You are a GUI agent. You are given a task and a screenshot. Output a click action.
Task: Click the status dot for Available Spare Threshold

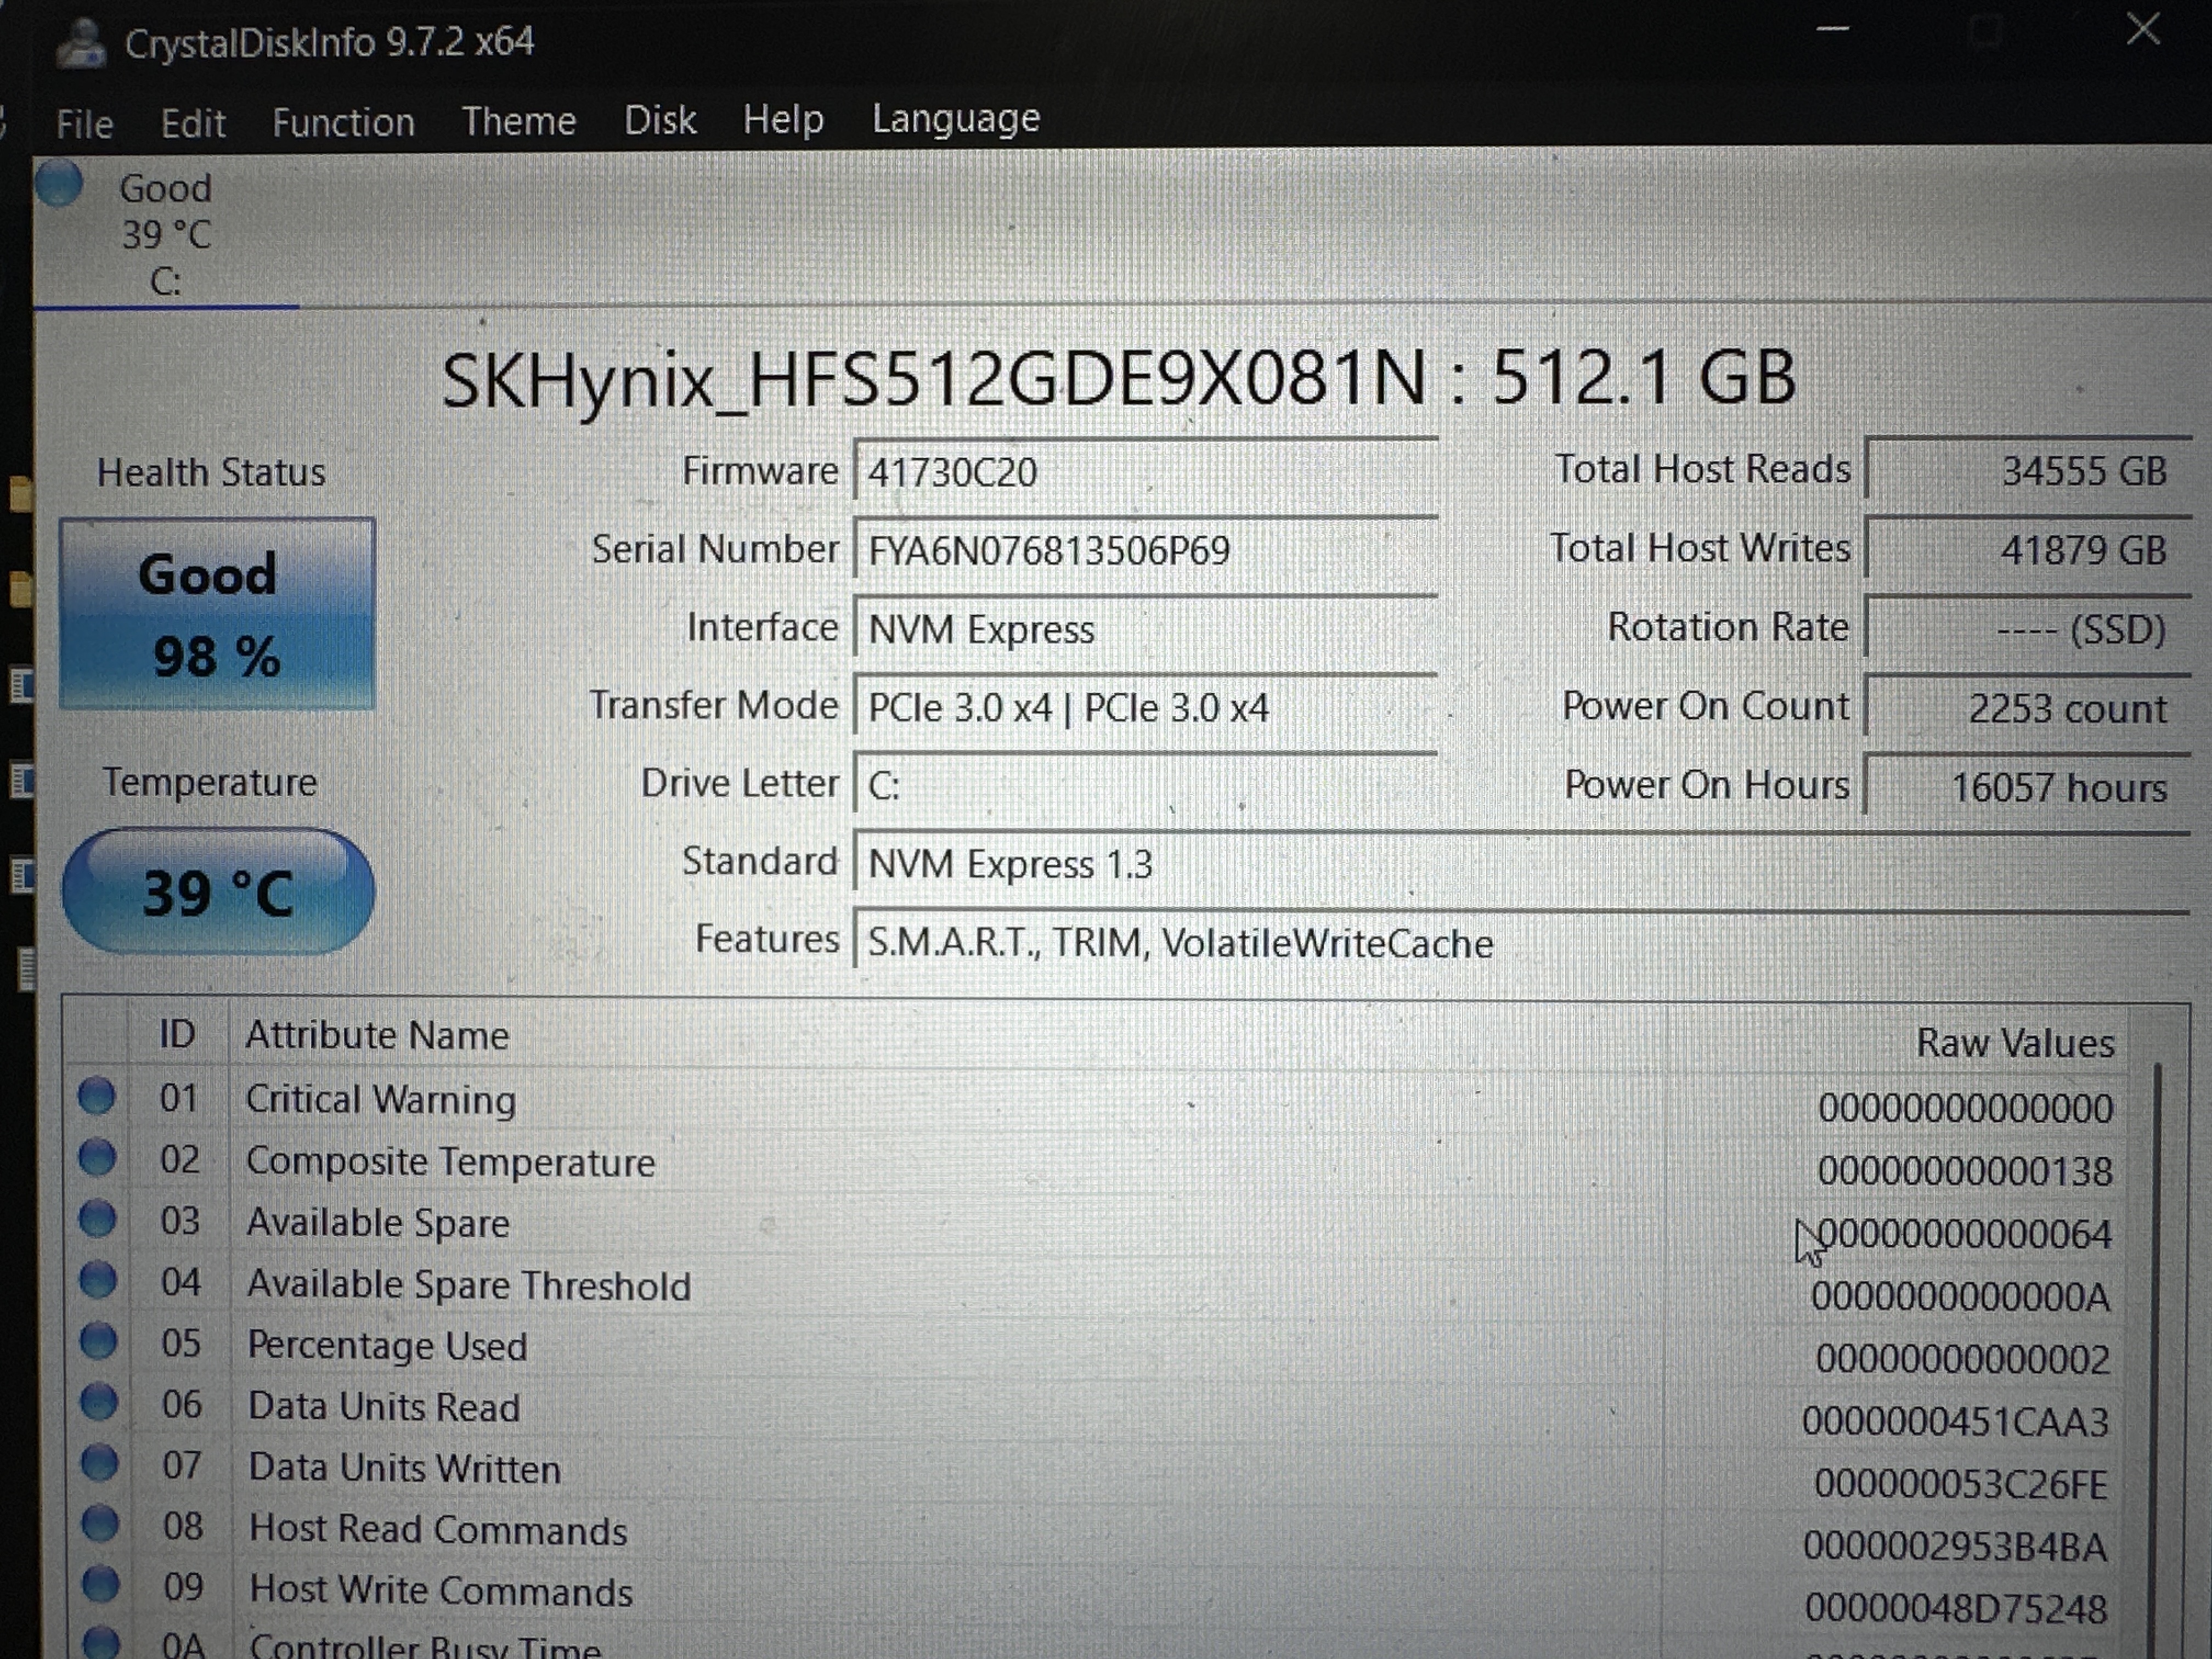[x=98, y=1279]
